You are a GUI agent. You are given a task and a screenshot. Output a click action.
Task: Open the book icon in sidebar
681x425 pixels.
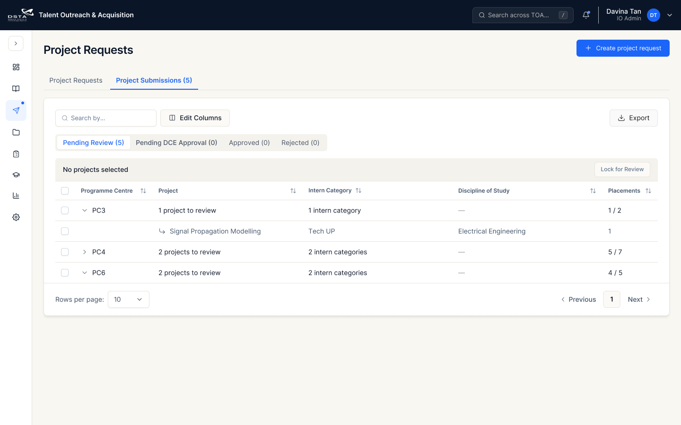16,89
